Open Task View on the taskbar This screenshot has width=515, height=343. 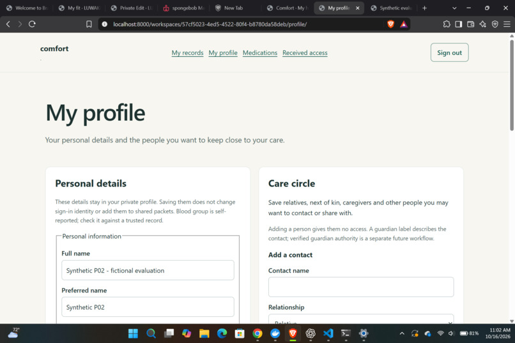point(169,333)
